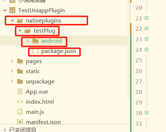Expand the static folder chevron
166x132 pixels.
(x=12, y=71)
